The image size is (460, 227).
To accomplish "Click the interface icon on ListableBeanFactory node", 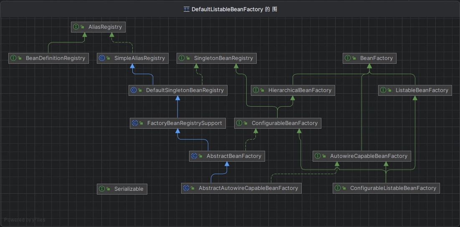I will click(x=383, y=90).
